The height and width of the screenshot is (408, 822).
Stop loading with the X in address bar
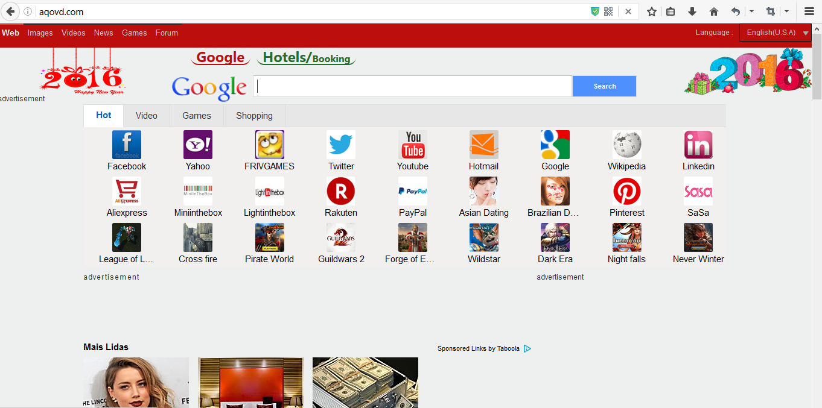pyautogui.click(x=628, y=11)
